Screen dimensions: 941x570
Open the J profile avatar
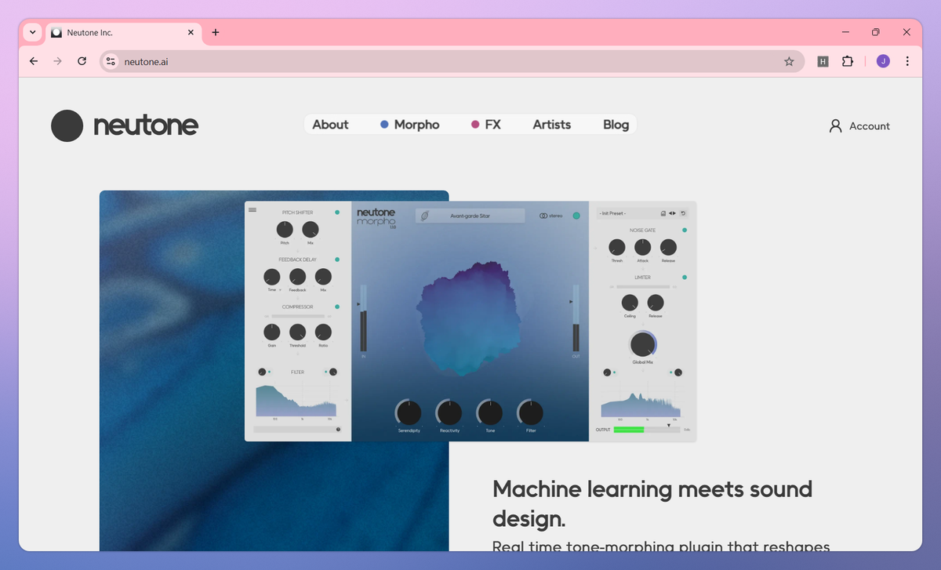click(883, 61)
